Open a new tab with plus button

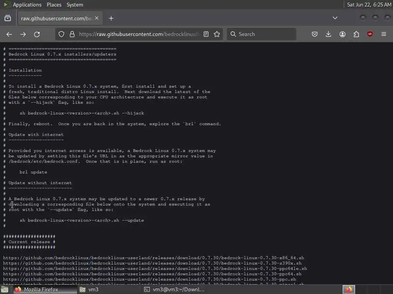pos(111,18)
